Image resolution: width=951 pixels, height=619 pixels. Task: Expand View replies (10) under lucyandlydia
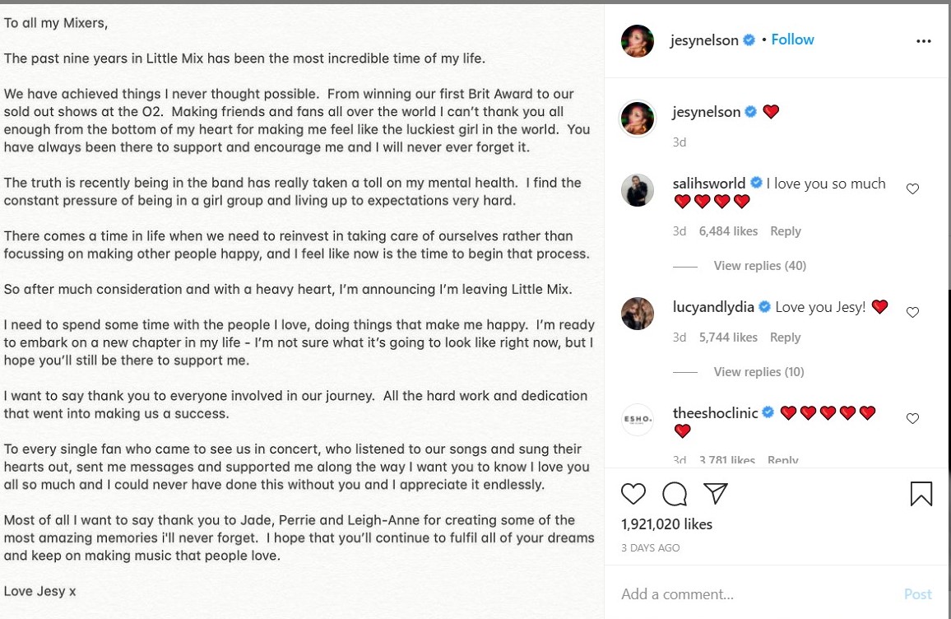(x=758, y=372)
